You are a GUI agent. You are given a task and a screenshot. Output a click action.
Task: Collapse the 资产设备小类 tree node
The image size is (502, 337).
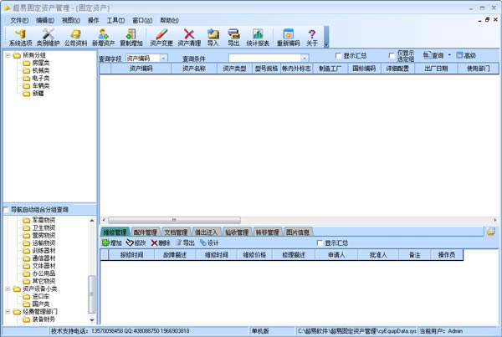tap(8, 288)
